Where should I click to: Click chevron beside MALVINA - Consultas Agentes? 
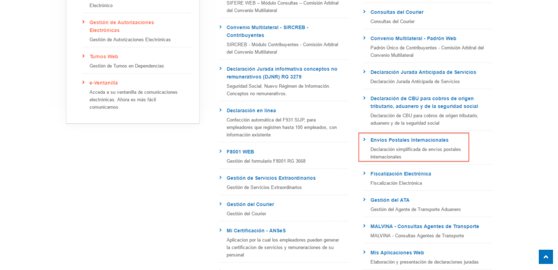(365, 226)
